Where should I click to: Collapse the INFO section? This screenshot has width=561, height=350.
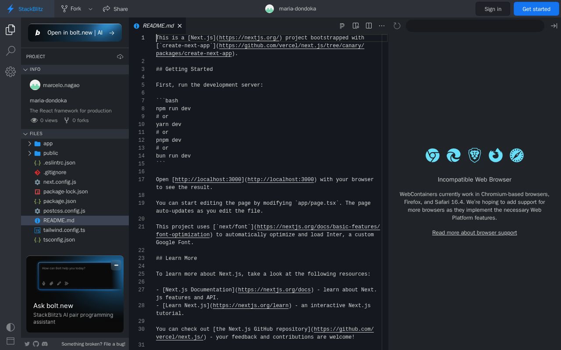[75, 69]
